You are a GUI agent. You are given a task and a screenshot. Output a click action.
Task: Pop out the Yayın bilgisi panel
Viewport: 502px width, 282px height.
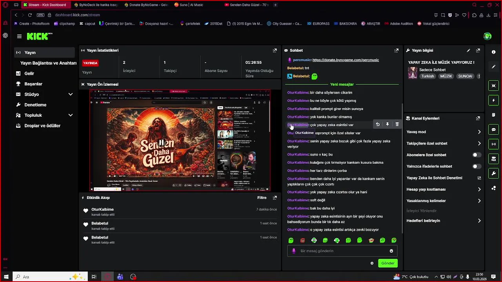[x=478, y=51]
